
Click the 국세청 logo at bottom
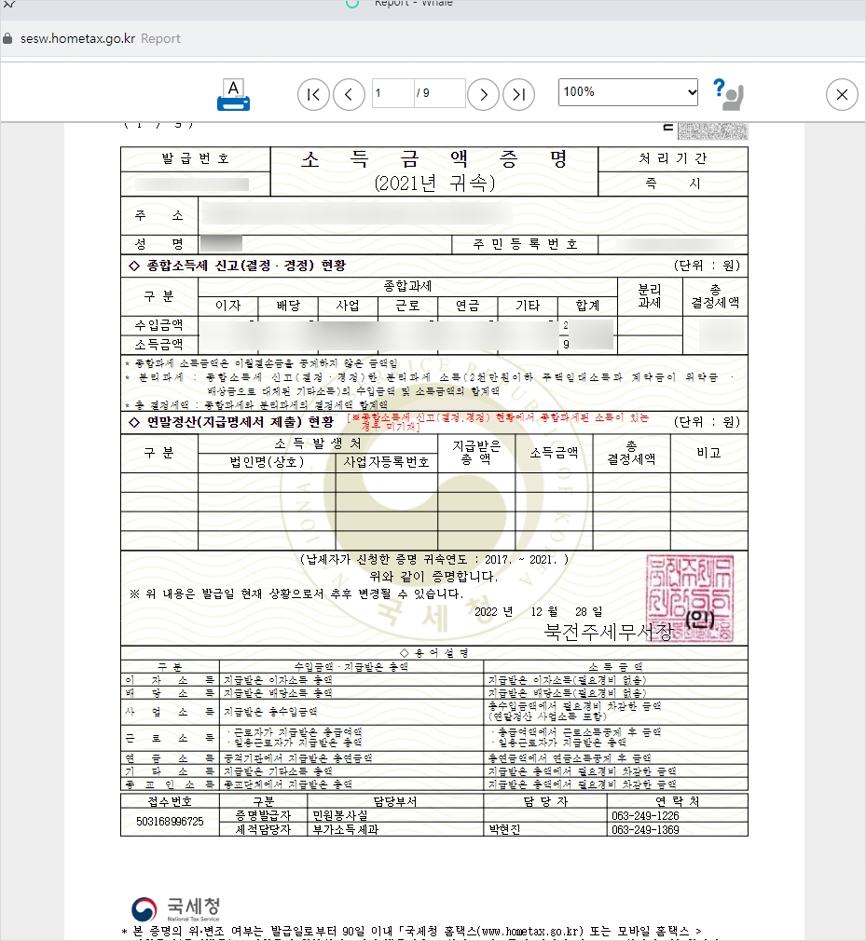[x=175, y=909]
